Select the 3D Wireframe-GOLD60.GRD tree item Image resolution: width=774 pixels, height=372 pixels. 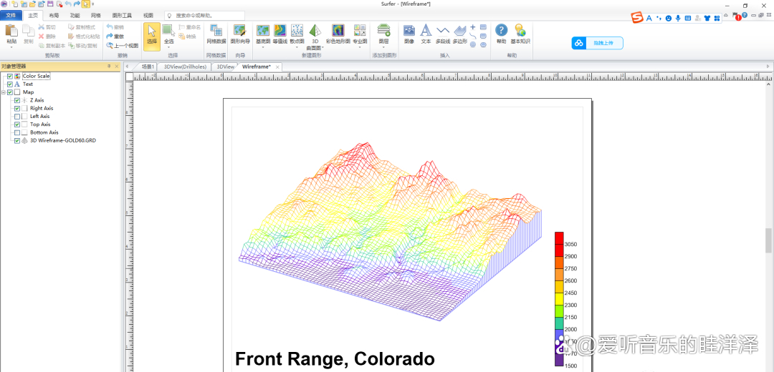tap(62, 141)
